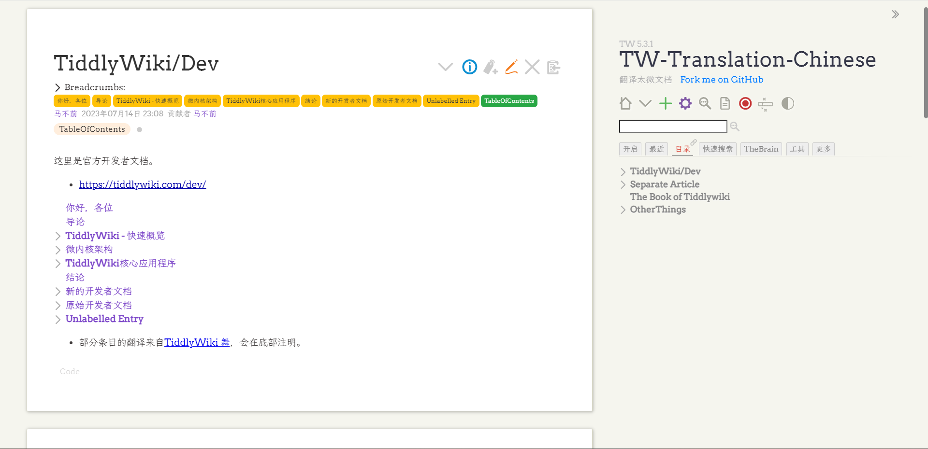Expand TiddlyWiki/Dev in sidebar contents
The height and width of the screenshot is (449, 928).
[623, 172]
